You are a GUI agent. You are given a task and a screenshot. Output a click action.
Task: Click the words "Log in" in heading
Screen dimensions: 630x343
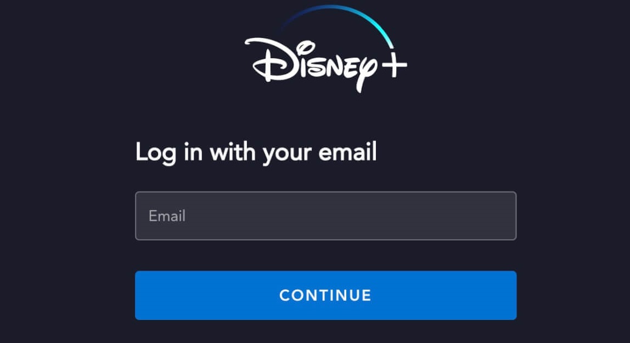pos(169,153)
